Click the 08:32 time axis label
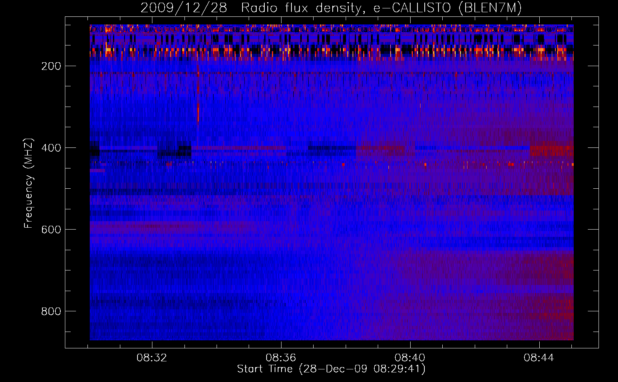Viewport: 618px width, 382px height. 152,358
